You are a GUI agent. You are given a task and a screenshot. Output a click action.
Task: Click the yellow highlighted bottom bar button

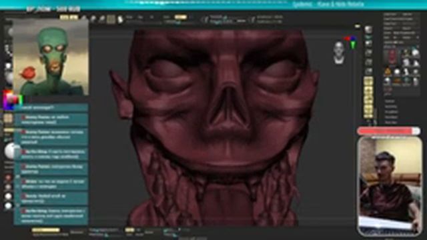pyautogui.click(x=45, y=230)
